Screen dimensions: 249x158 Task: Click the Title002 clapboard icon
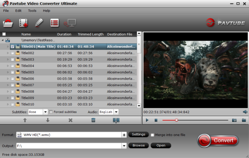pos(18,53)
